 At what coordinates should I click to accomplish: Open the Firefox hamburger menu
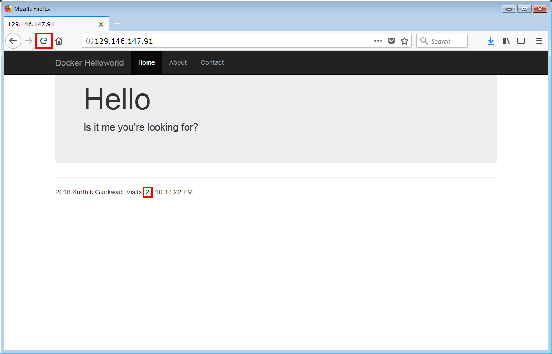(x=539, y=41)
